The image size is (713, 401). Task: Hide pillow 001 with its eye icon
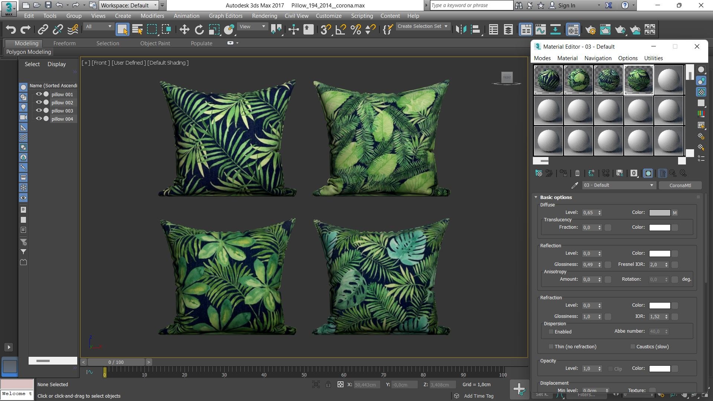pyautogui.click(x=39, y=94)
